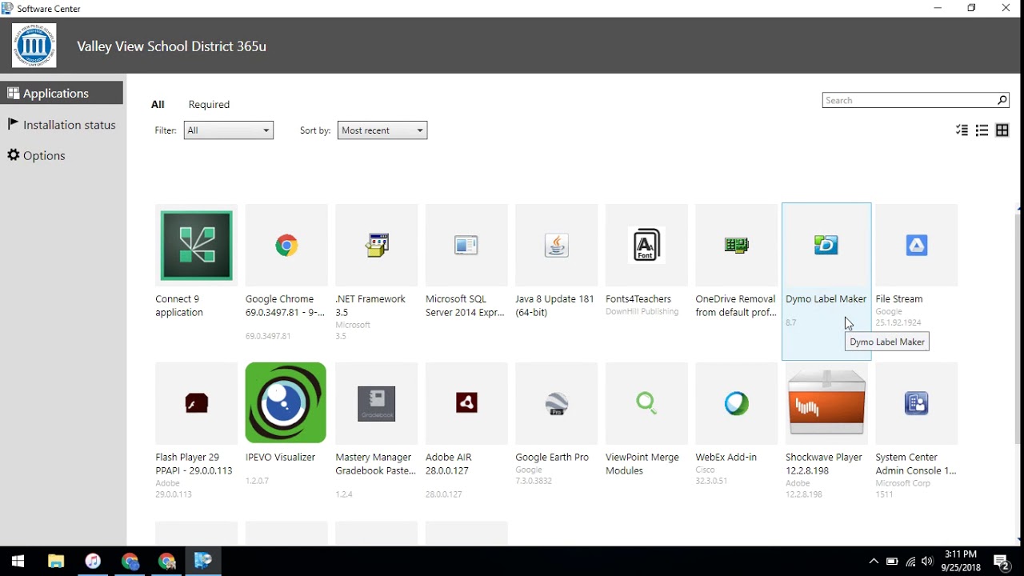Open the File Stream app icon
Image resolution: width=1024 pixels, height=576 pixels.
(917, 245)
